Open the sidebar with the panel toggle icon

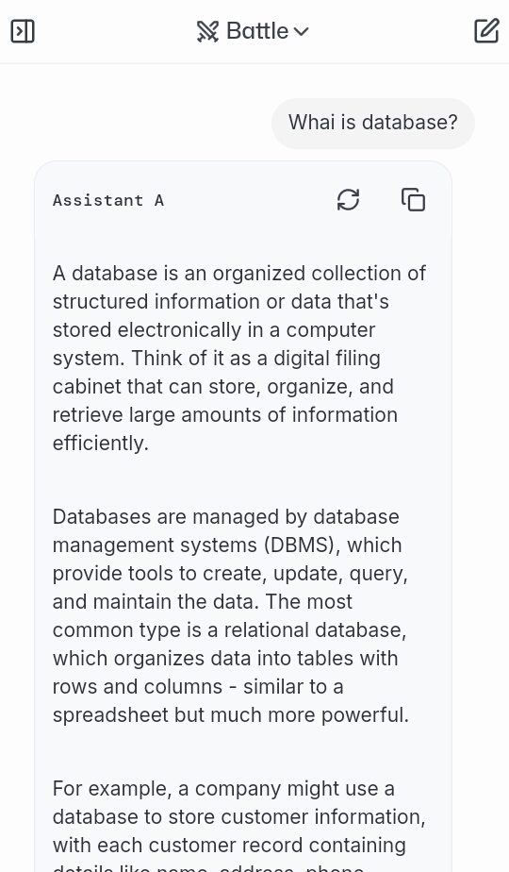point(23,31)
